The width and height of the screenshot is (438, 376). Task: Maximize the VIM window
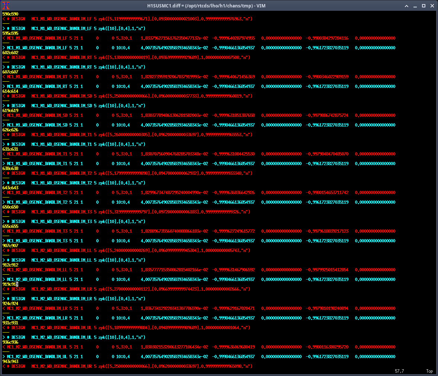423,6
